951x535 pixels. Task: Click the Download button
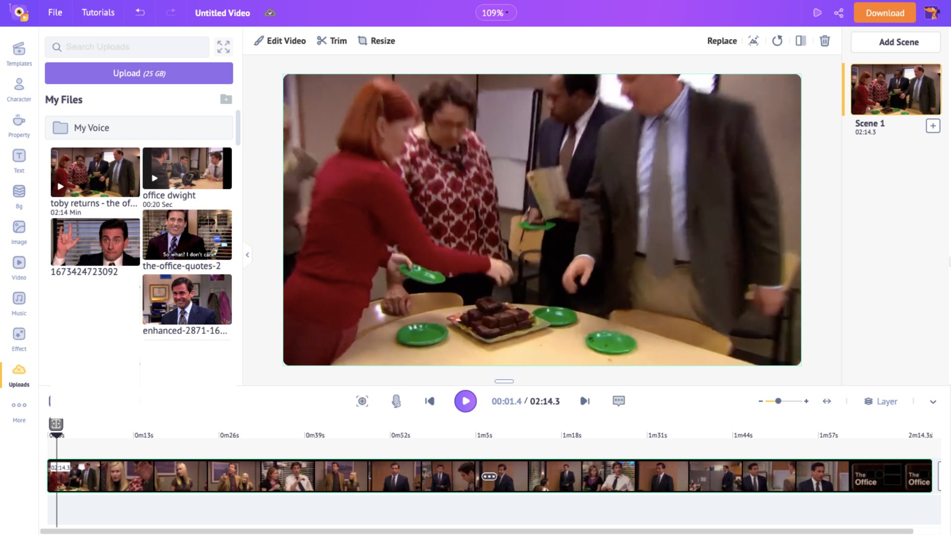(x=884, y=12)
